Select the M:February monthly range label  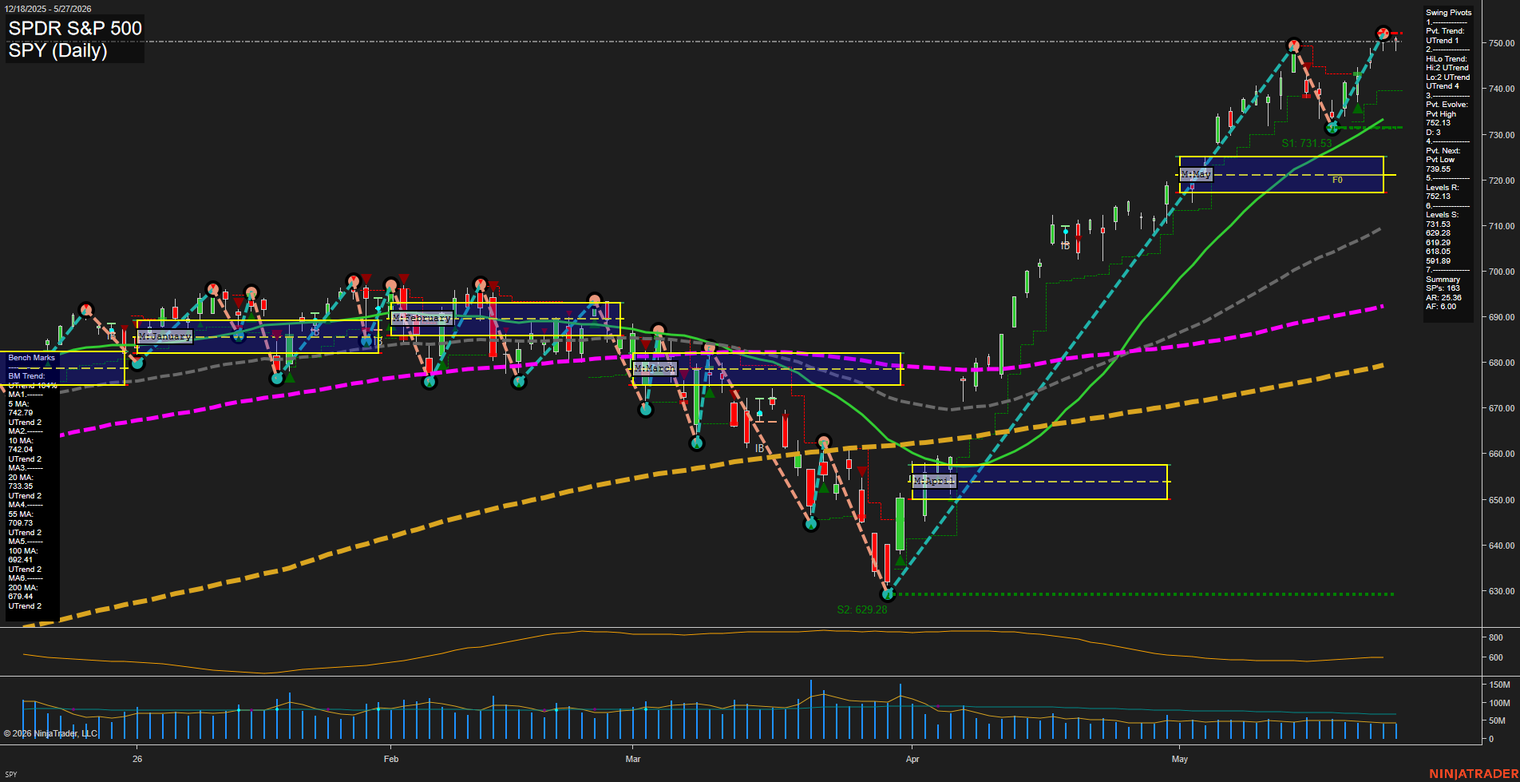pyautogui.click(x=422, y=318)
